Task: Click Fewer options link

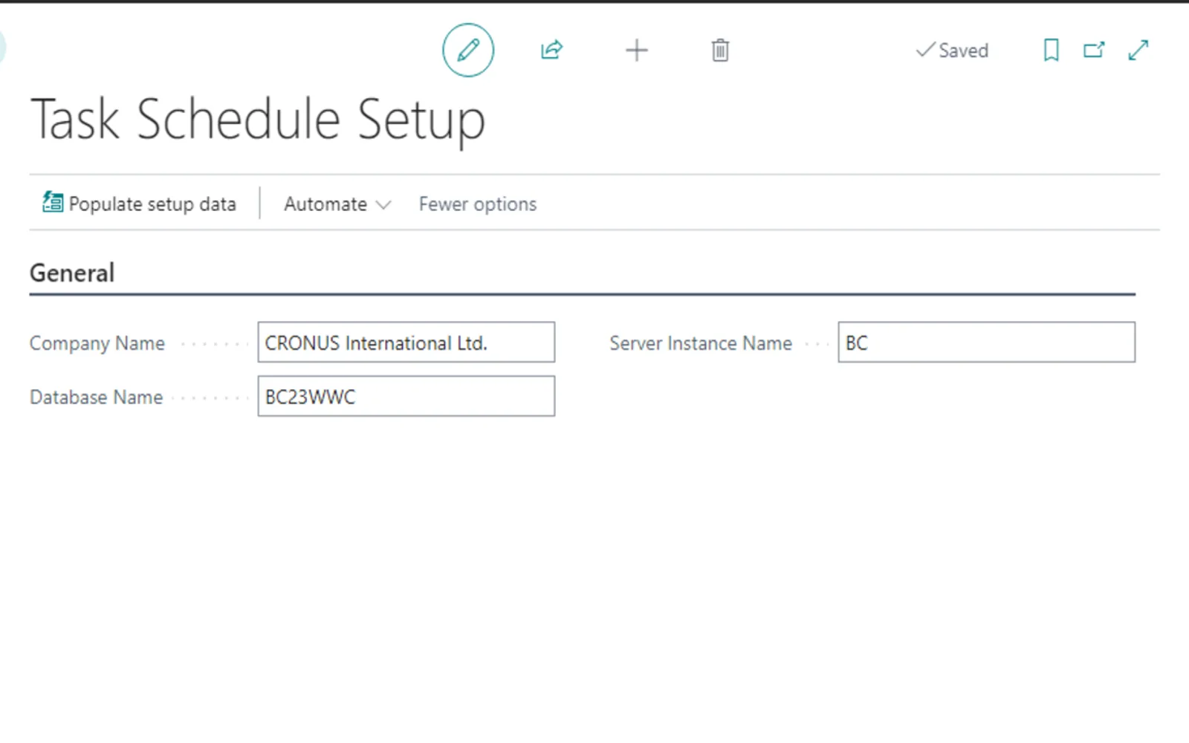Action: (x=478, y=204)
